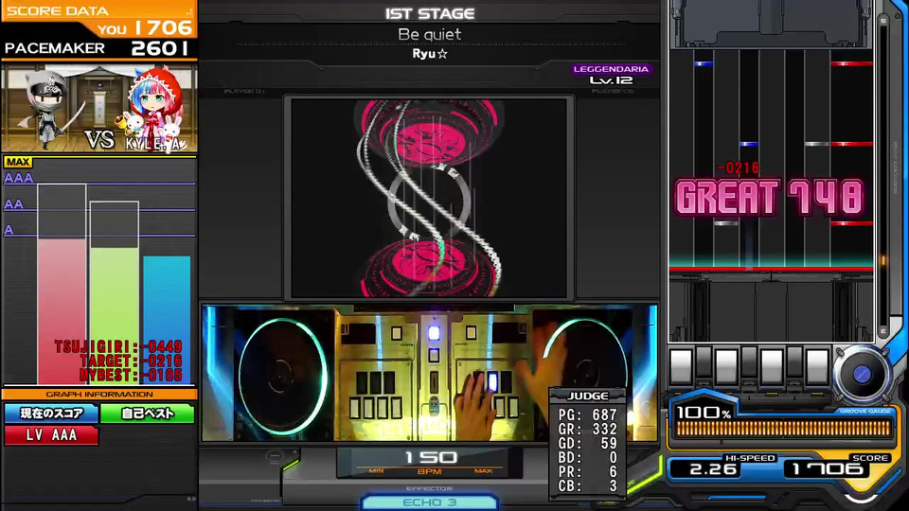Click the BD: 0 judge row
This screenshot has height=511, width=909.
pos(587,458)
